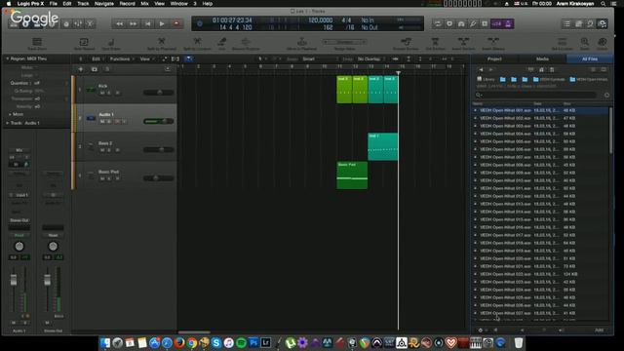
Task: Switch to the Project browser tab
Action: point(494,58)
